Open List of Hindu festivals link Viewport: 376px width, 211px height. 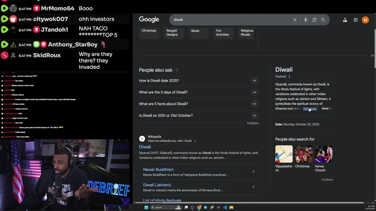pyautogui.click(x=162, y=200)
